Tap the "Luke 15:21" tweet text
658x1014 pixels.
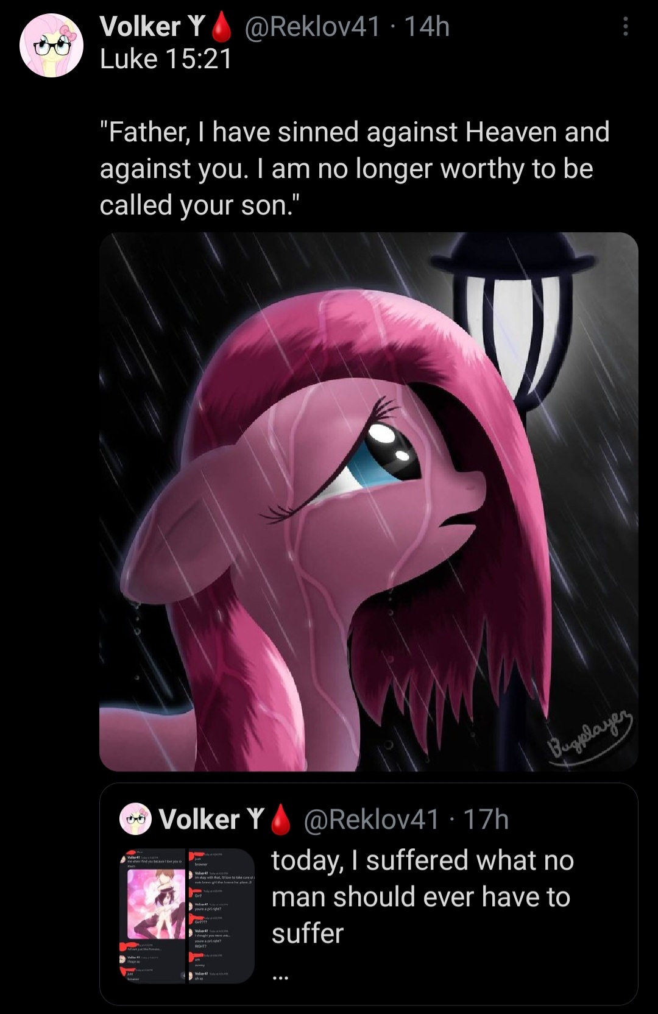tap(166, 60)
